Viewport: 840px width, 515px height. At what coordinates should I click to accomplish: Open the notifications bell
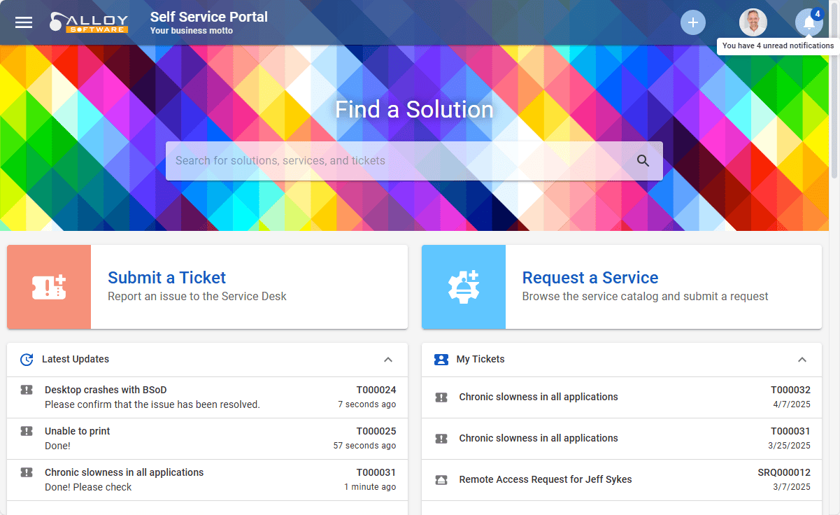(x=809, y=22)
